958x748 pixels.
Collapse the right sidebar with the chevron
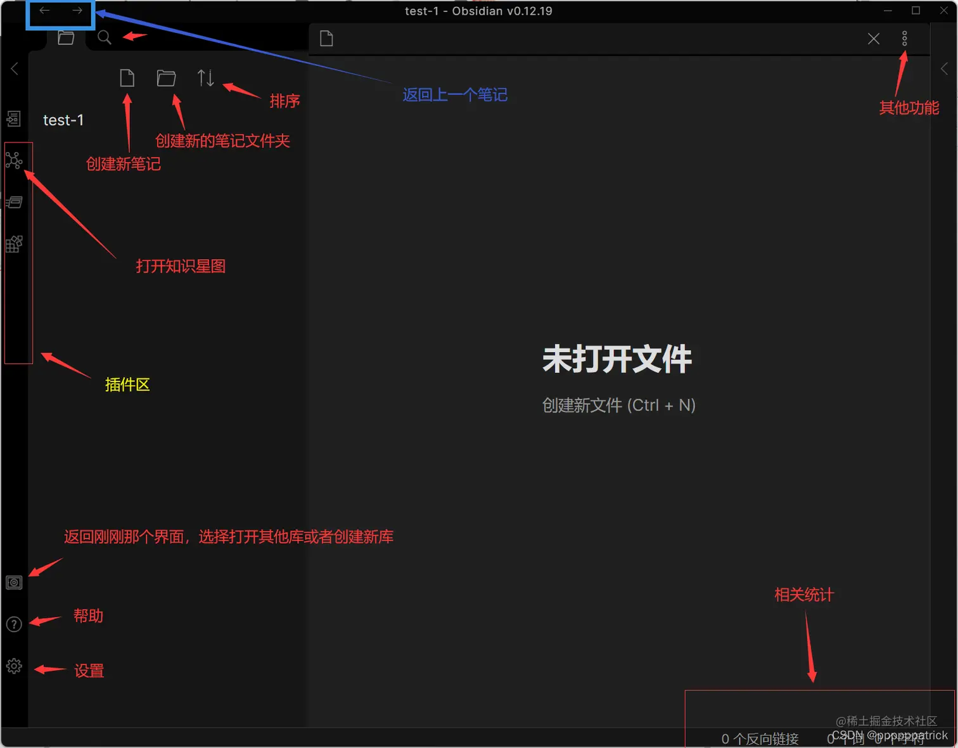coord(943,68)
